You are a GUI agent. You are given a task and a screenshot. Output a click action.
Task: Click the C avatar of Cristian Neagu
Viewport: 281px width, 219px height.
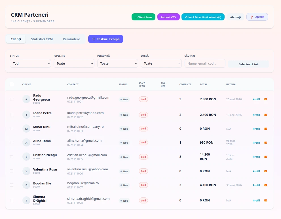click(26, 157)
